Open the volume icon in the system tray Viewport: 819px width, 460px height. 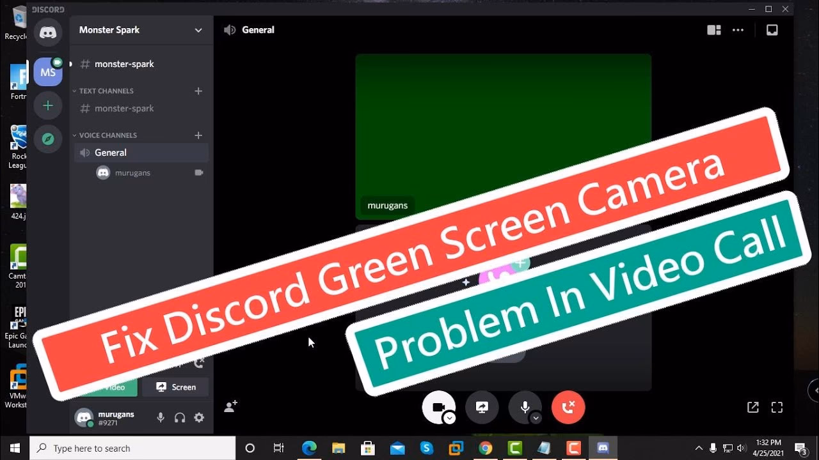click(x=741, y=448)
